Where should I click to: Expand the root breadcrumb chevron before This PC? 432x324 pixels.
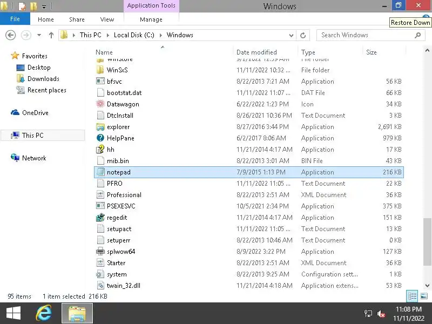point(74,35)
